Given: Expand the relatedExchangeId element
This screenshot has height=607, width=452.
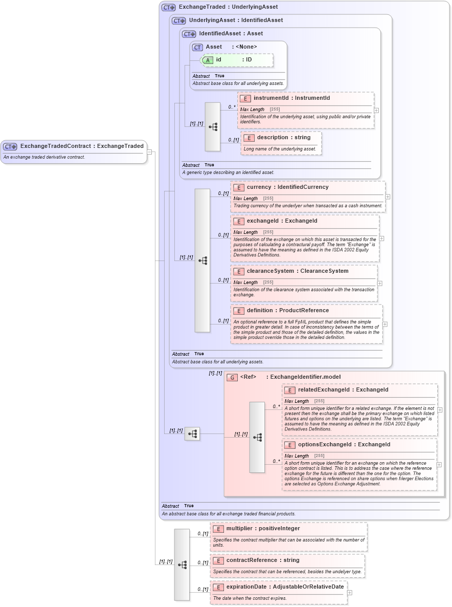Looking at the screenshot, I should [x=440, y=410].
